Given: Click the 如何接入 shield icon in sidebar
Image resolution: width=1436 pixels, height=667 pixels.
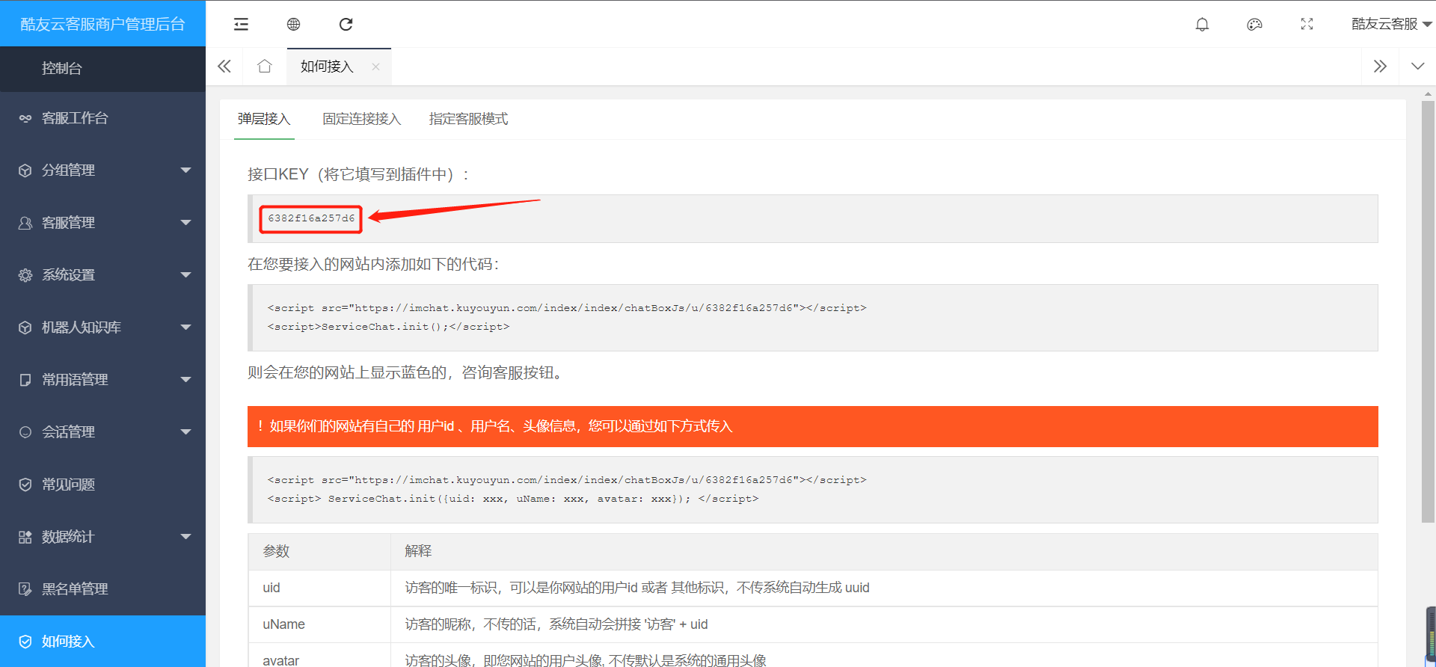Looking at the screenshot, I should pos(25,642).
